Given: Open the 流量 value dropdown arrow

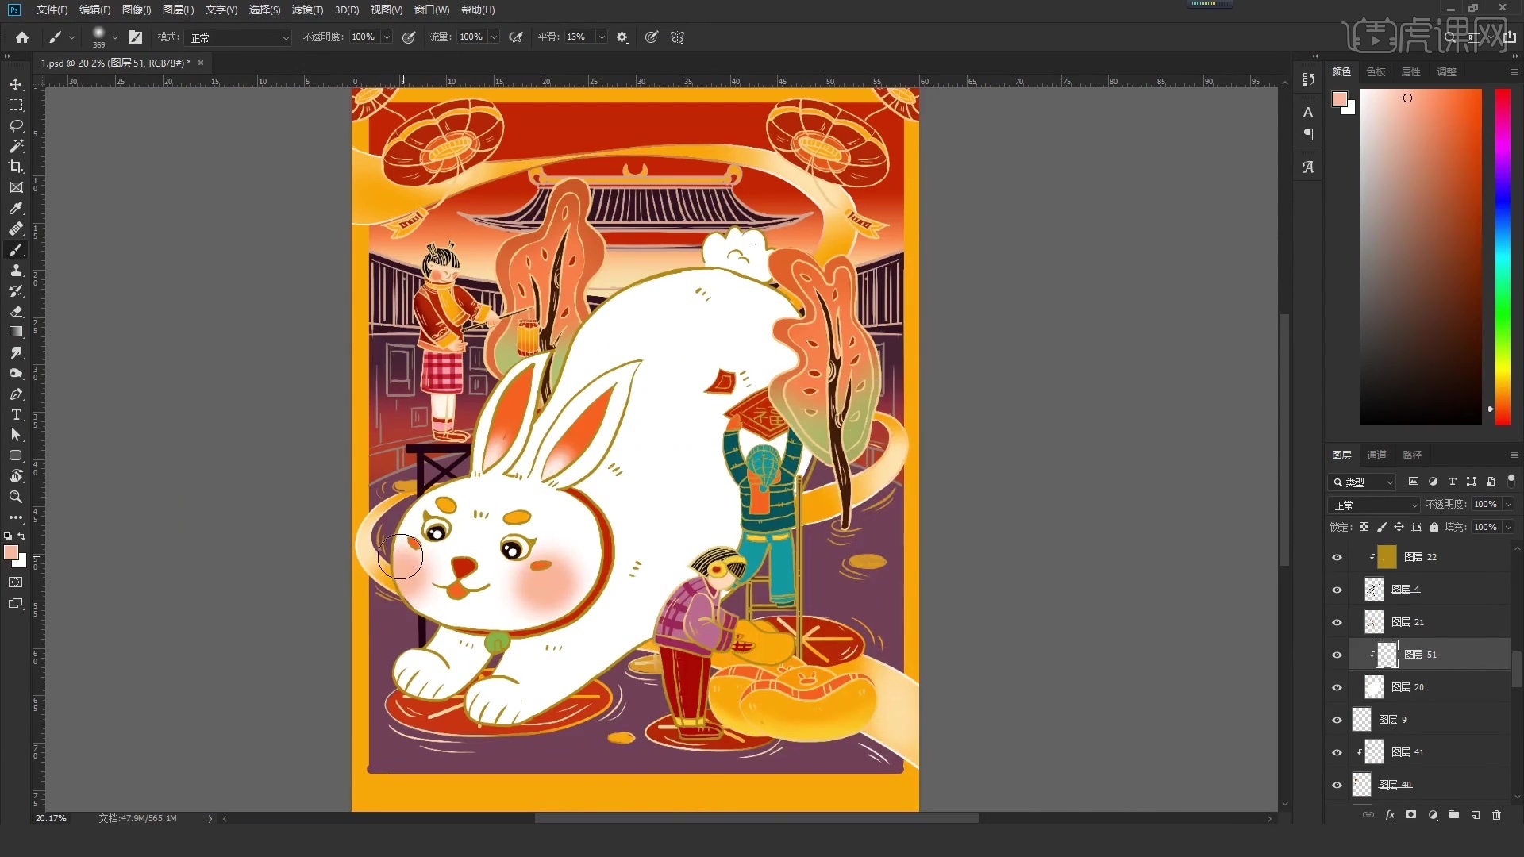Looking at the screenshot, I should coord(494,37).
